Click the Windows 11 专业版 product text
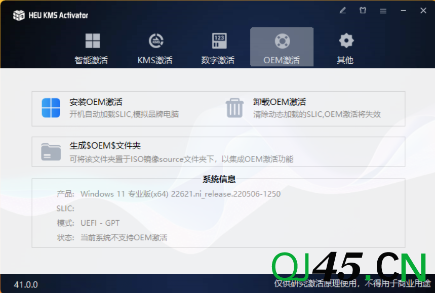The height and width of the screenshot is (293, 435). click(180, 194)
